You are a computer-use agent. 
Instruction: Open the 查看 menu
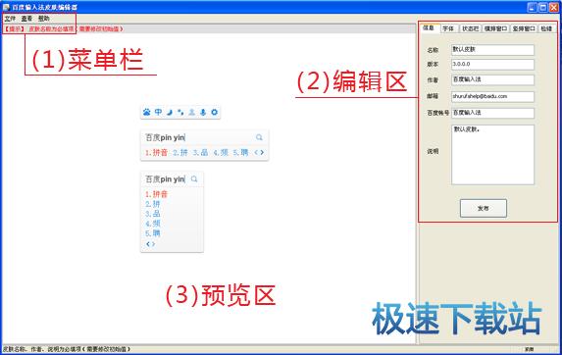coord(26,19)
